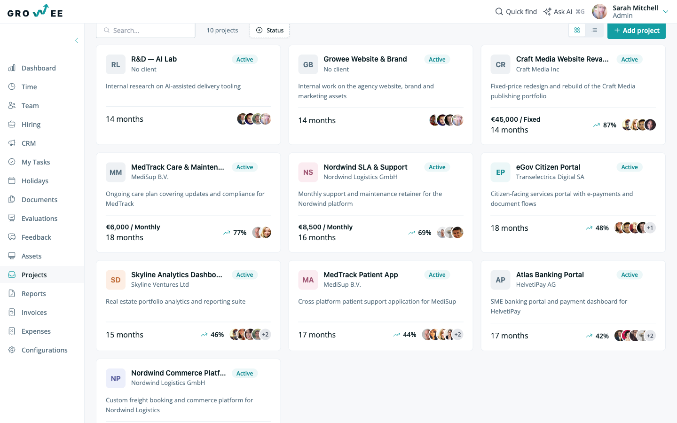Switch to grid view layout
This screenshot has width=677, height=423.
pyautogui.click(x=577, y=30)
